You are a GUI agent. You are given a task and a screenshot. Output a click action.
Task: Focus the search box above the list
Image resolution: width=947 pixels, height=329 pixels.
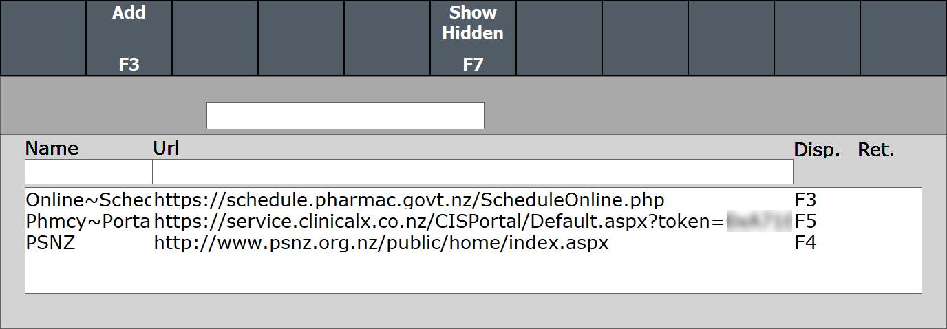pos(345,116)
